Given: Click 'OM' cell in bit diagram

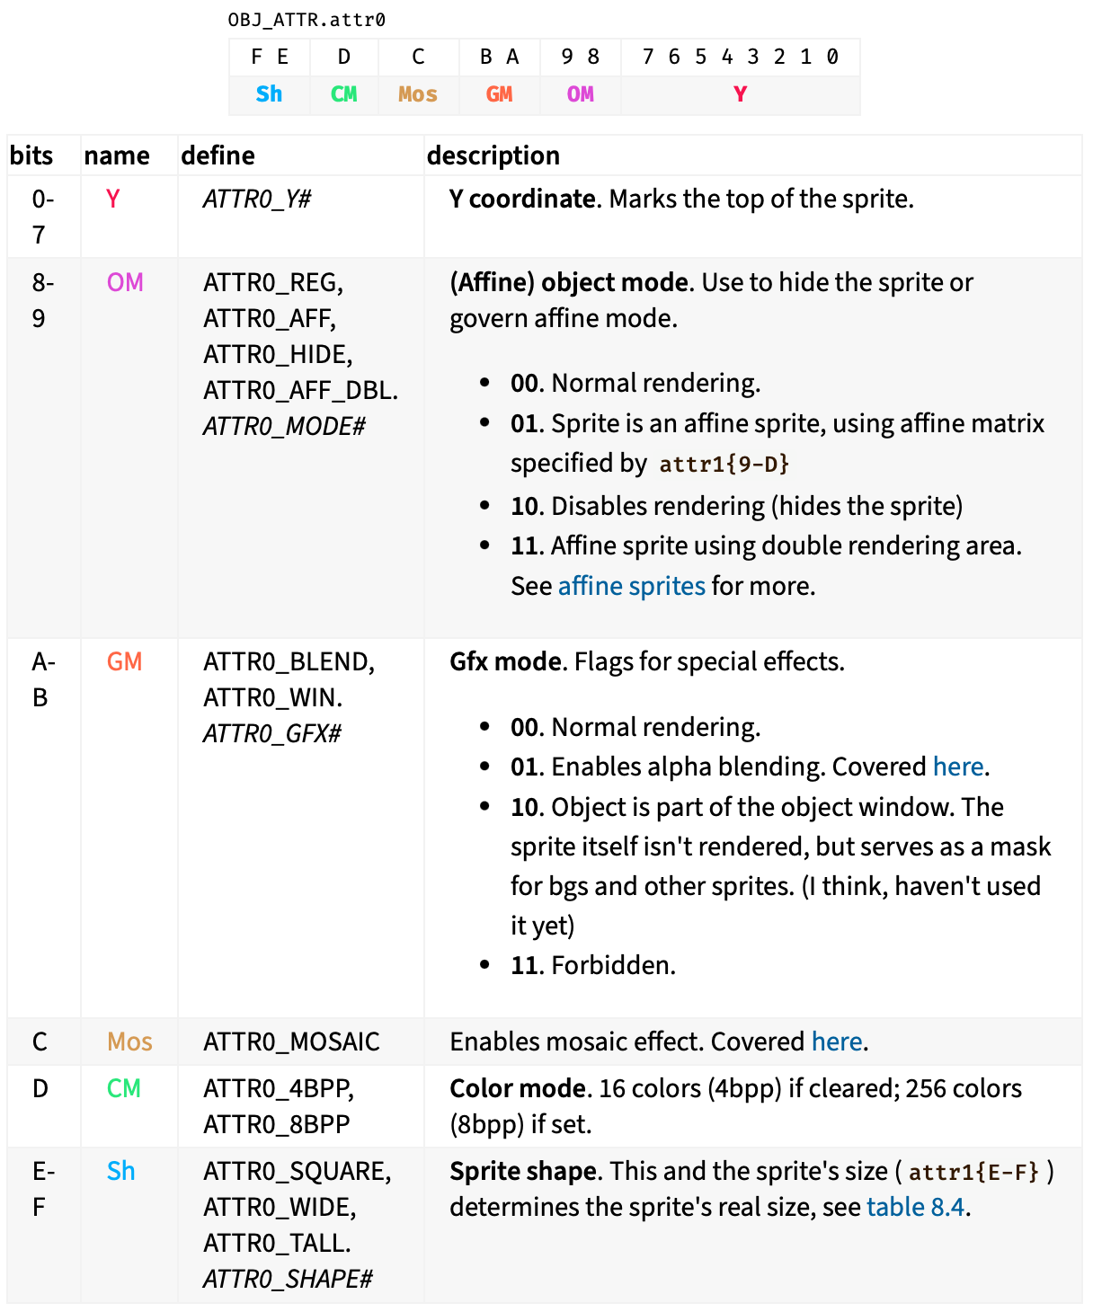Looking at the screenshot, I should (580, 94).
